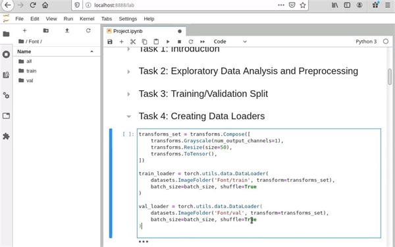Select the 'val' folder
The width and height of the screenshot is (395, 247).
(57, 80)
